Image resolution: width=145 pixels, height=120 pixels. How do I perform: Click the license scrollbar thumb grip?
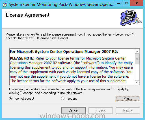[x=137, y=59]
